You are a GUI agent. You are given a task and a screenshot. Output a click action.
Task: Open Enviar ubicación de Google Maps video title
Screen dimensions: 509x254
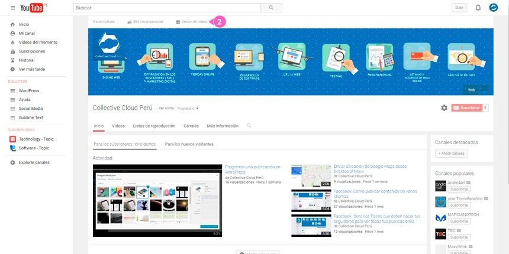tap(370, 169)
